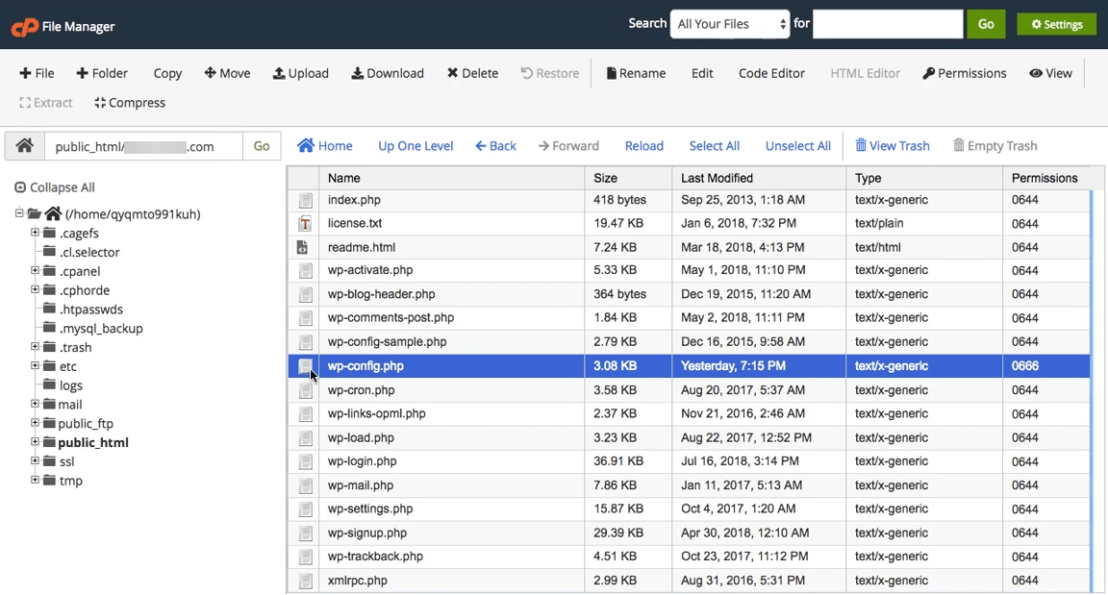The width and height of the screenshot is (1108, 595).
Task: Click the home icon beside path field
Action: [x=25, y=146]
